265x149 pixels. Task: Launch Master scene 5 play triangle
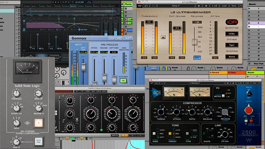[x=249, y=23]
